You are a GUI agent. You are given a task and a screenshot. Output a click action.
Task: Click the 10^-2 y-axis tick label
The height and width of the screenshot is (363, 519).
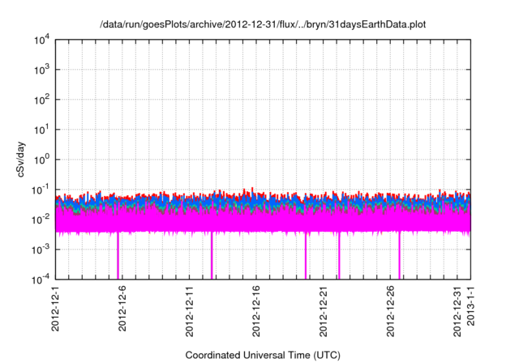[41, 220]
